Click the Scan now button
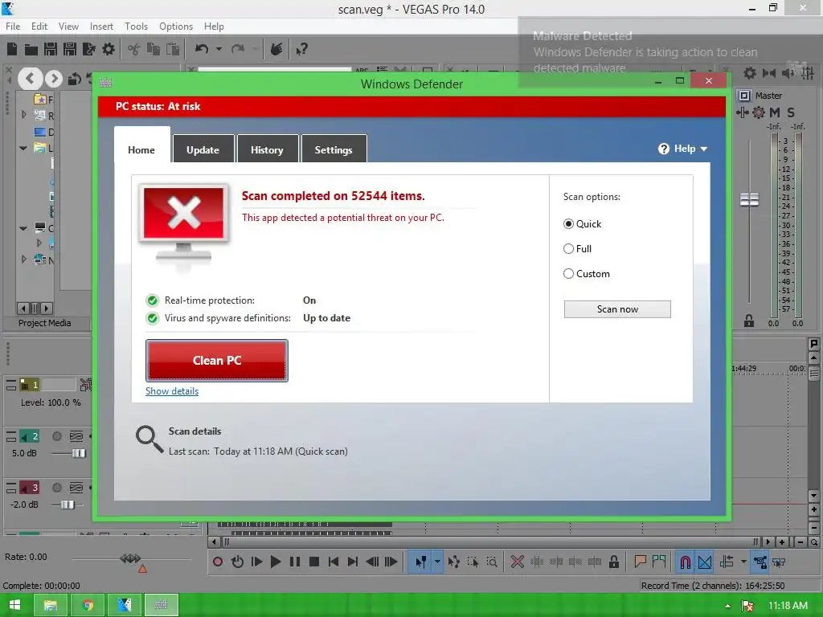Viewport: 823px width, 617px height. (x=617, y=309)
